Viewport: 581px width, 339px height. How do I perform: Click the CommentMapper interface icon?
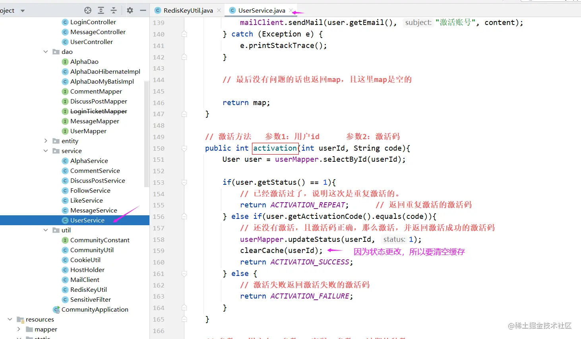pos(65,92)
